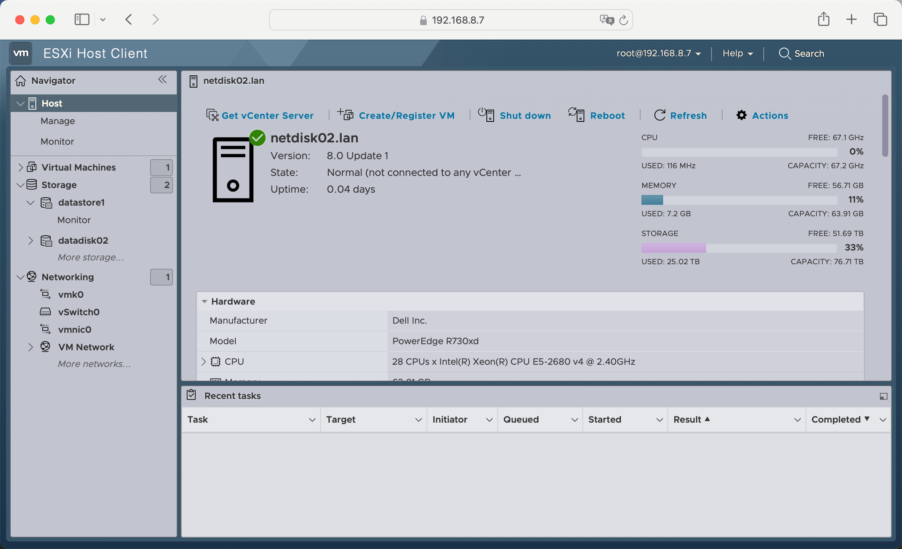Click the vm logo icon
The height and width of the screenshot is (549, 902).
point(21,53)
